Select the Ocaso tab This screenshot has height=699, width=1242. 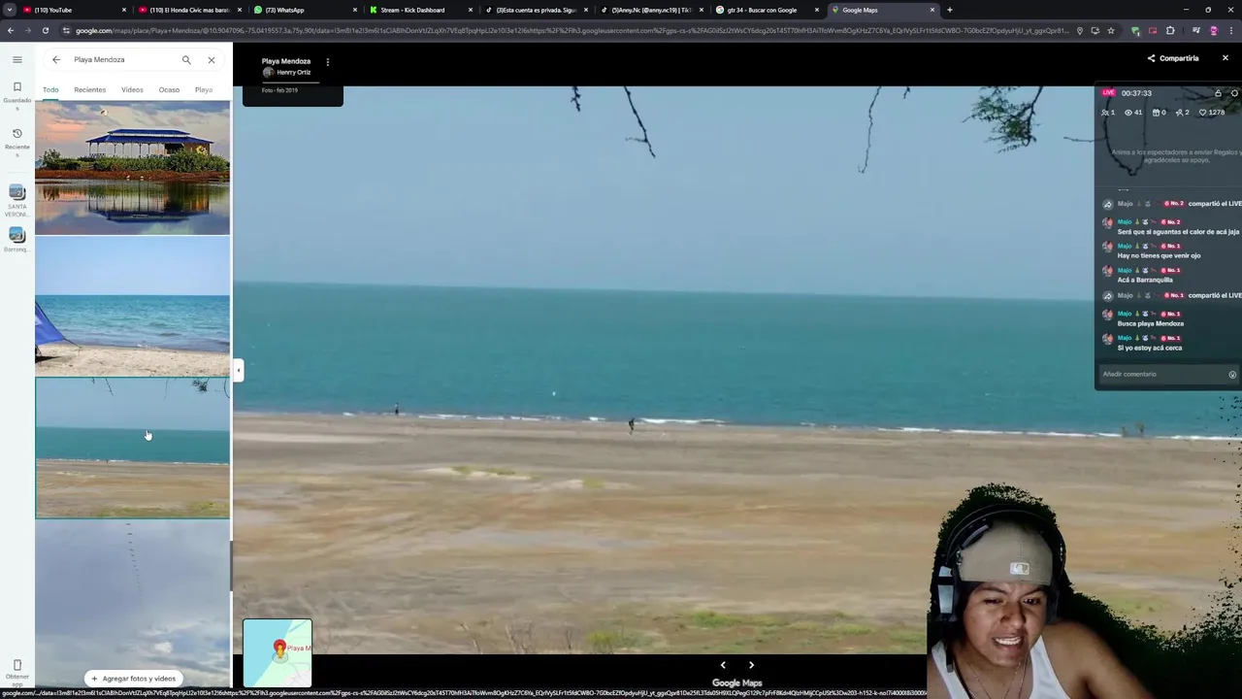[x=169, y=90]
